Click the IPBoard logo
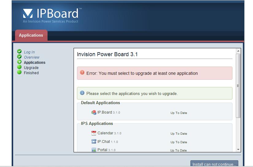Viewport: 253px width, 167px height. pos(52,13)
